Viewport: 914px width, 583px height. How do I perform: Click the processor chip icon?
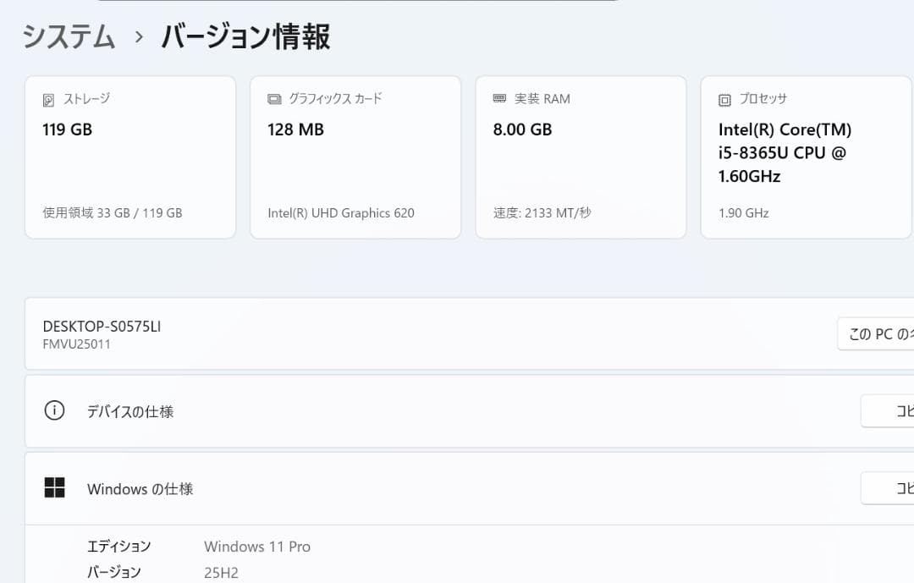point(724,100)
